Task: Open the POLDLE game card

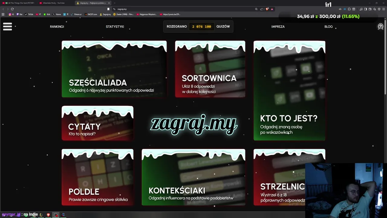Action: coord(97,177)
